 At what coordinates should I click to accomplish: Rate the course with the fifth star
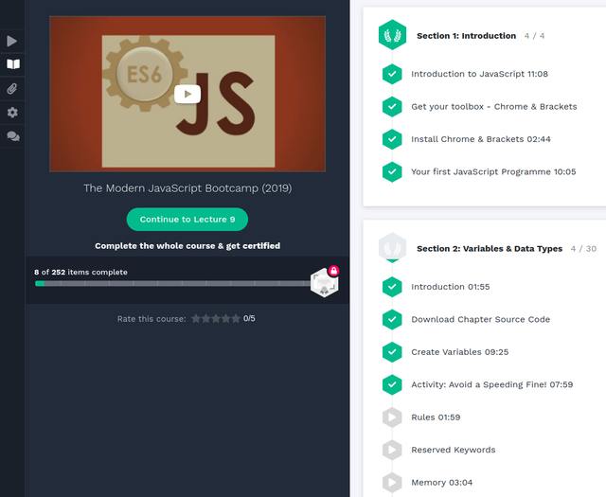pyautogui.click(x=236, y=318)
